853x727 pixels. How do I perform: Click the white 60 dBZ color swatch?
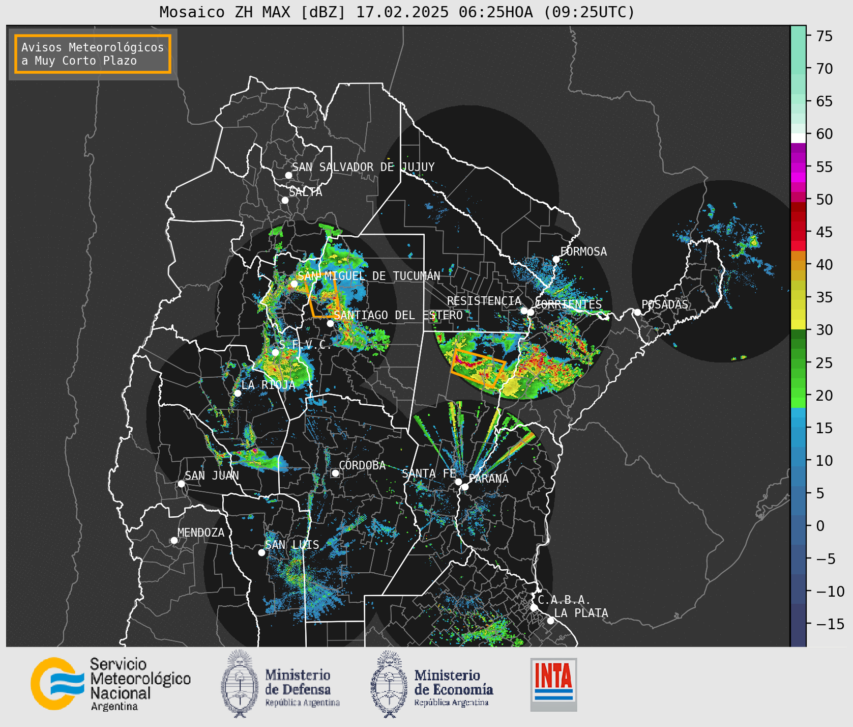(798, 138)
